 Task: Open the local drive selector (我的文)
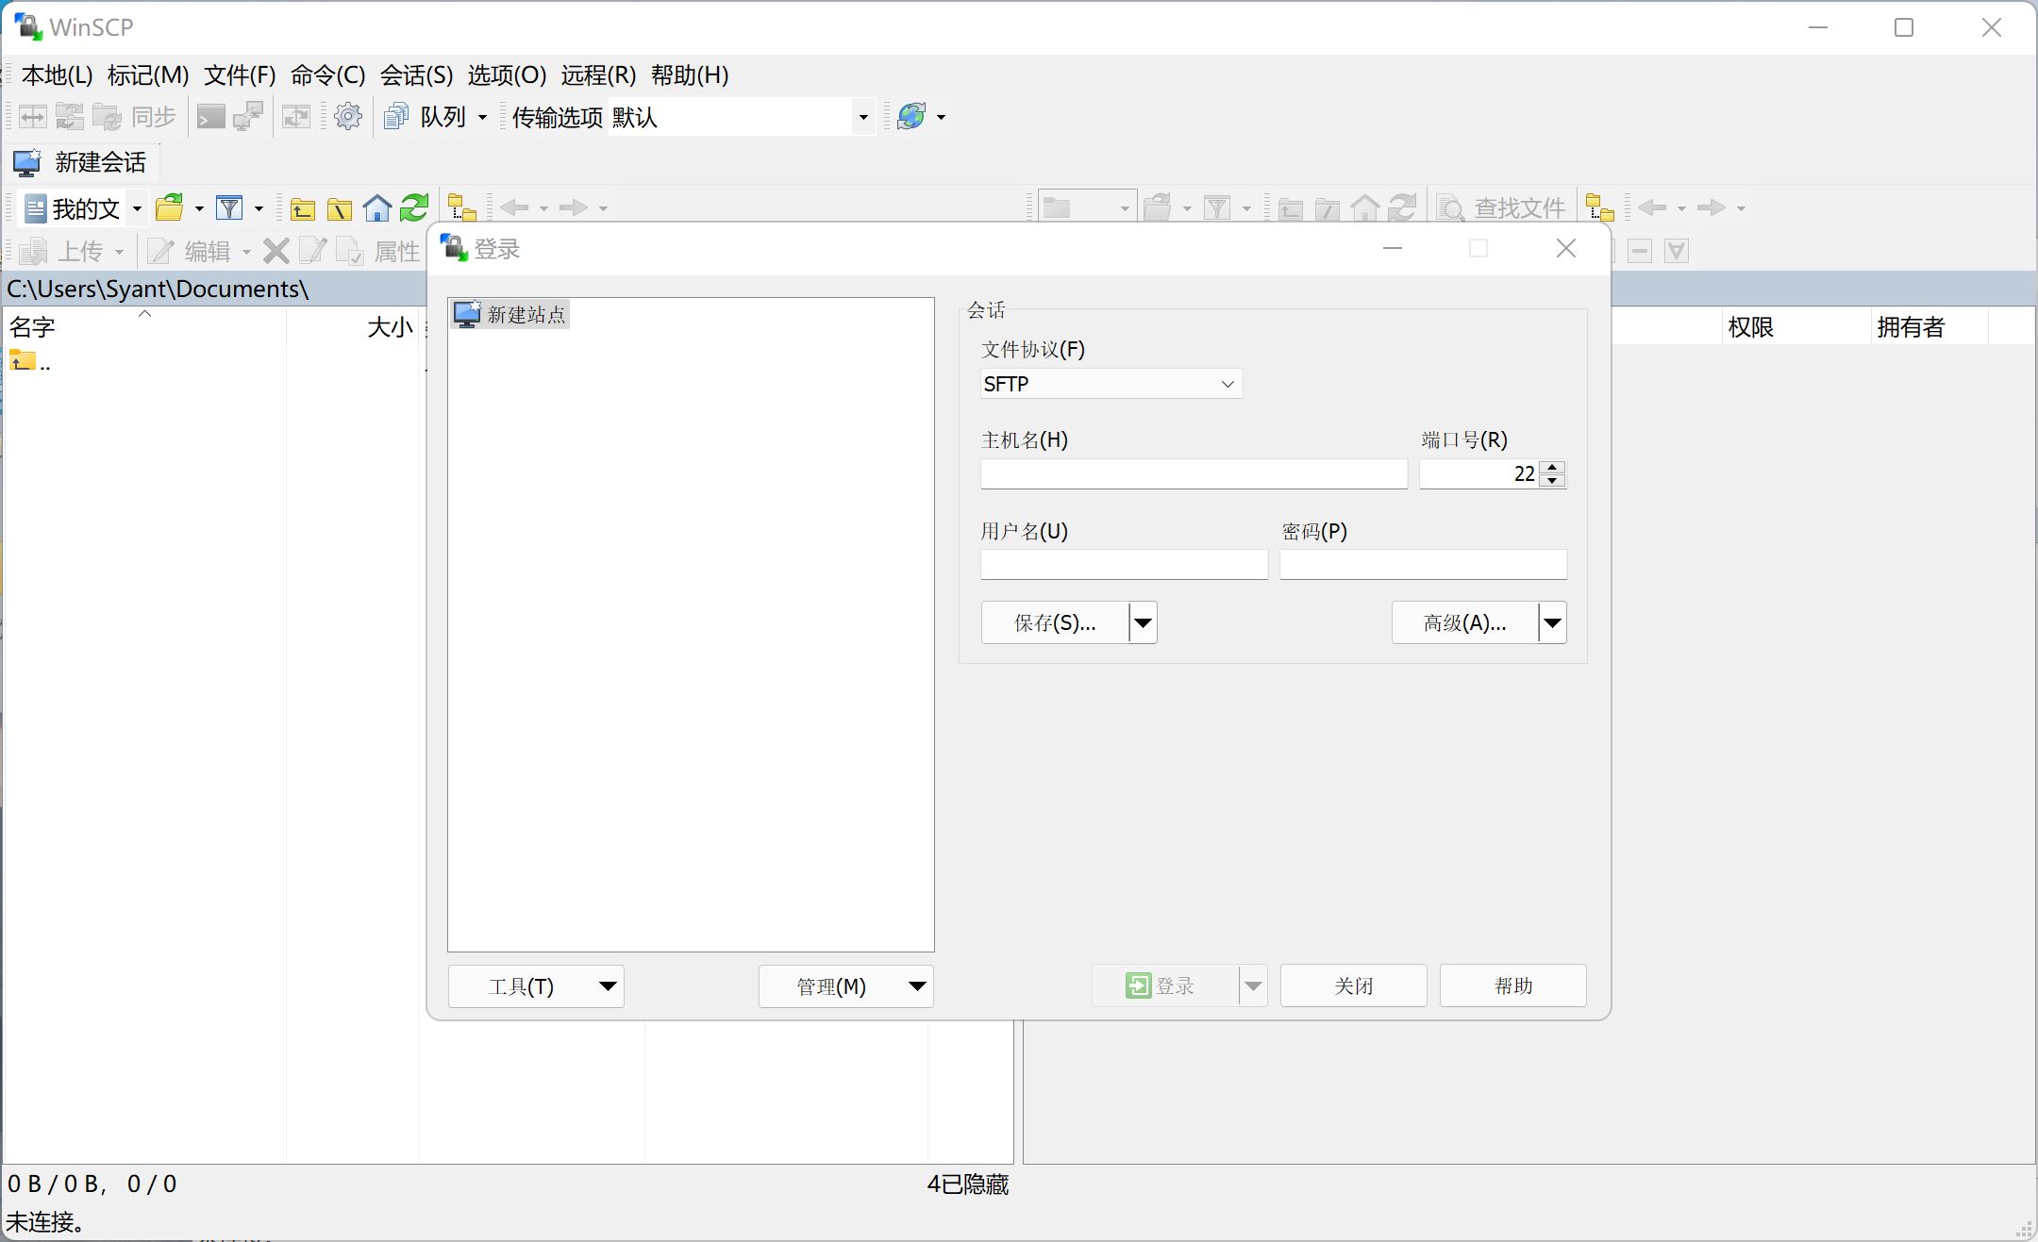click(84, 207)
